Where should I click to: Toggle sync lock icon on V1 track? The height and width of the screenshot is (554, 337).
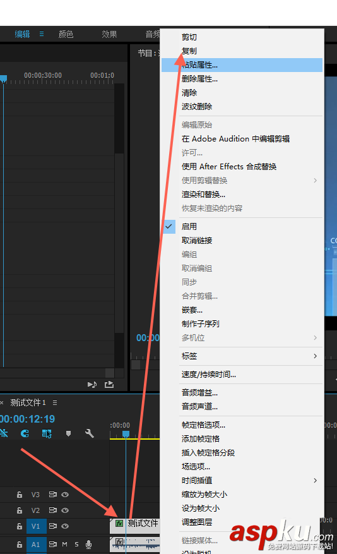pyautogui.click(x=52, y=526)
